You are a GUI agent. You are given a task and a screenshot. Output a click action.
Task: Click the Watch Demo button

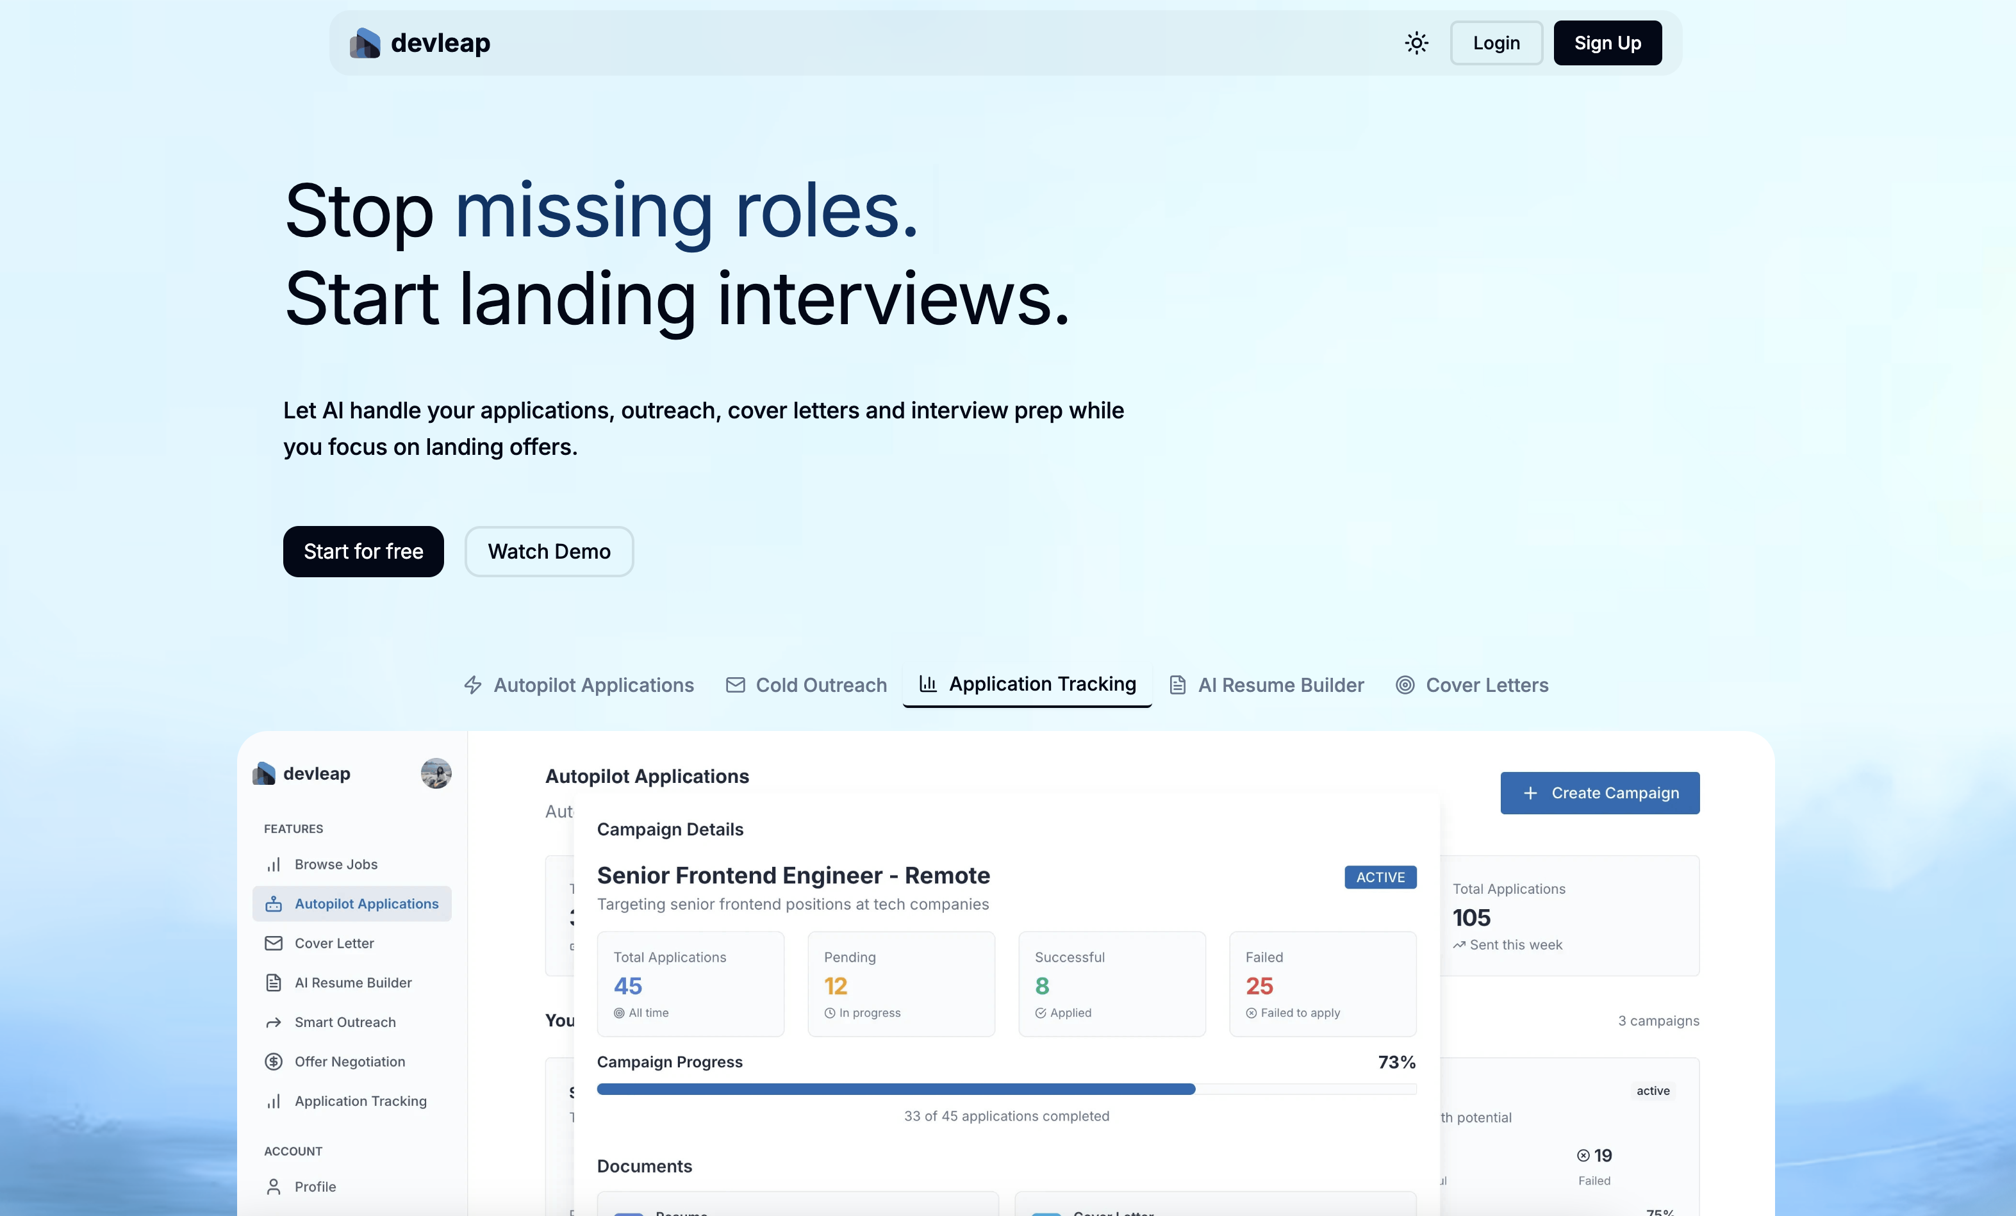[549, 551]
